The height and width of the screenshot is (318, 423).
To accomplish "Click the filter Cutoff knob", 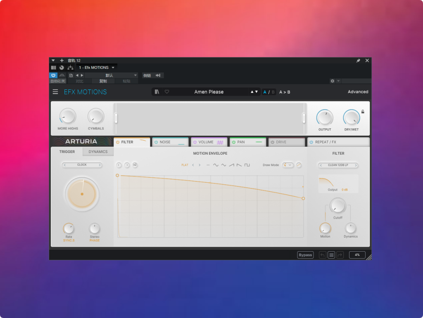I will [338, 206].
